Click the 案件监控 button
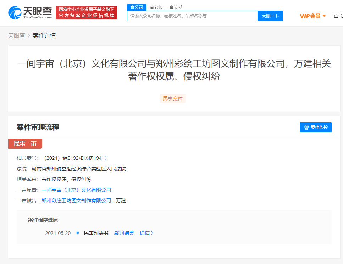The image size is (343, 264). point(315,127)
